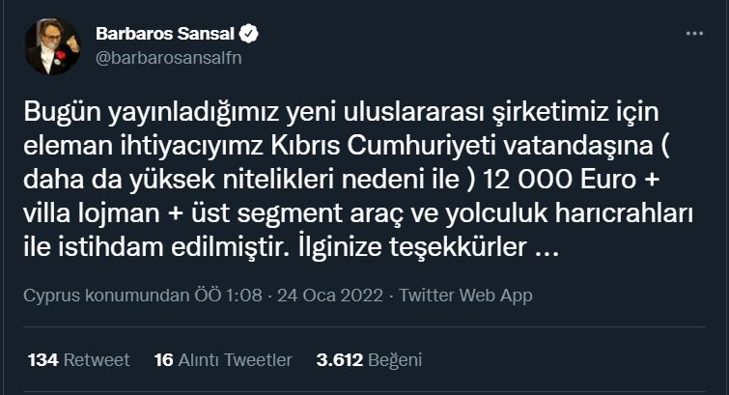
Task: Click the @barbarosansalfn handle
Action: tap(168, 58)
